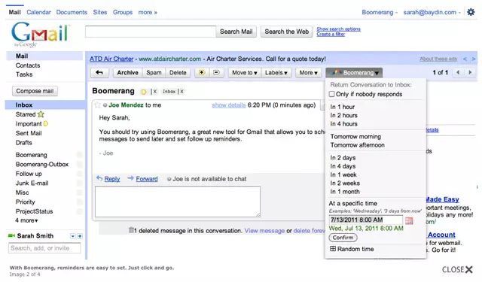Open the settings gear icon
Screen dimensions: 482x282
click(471, 12)
